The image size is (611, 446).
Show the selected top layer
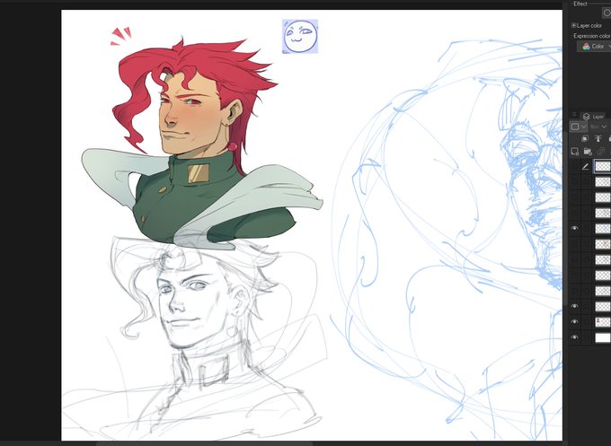(574, 167)
